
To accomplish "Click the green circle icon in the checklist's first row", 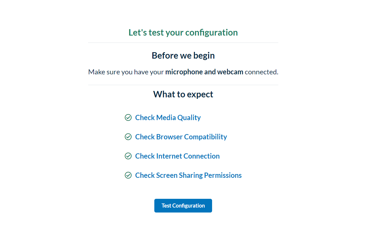I will [128, 117].
